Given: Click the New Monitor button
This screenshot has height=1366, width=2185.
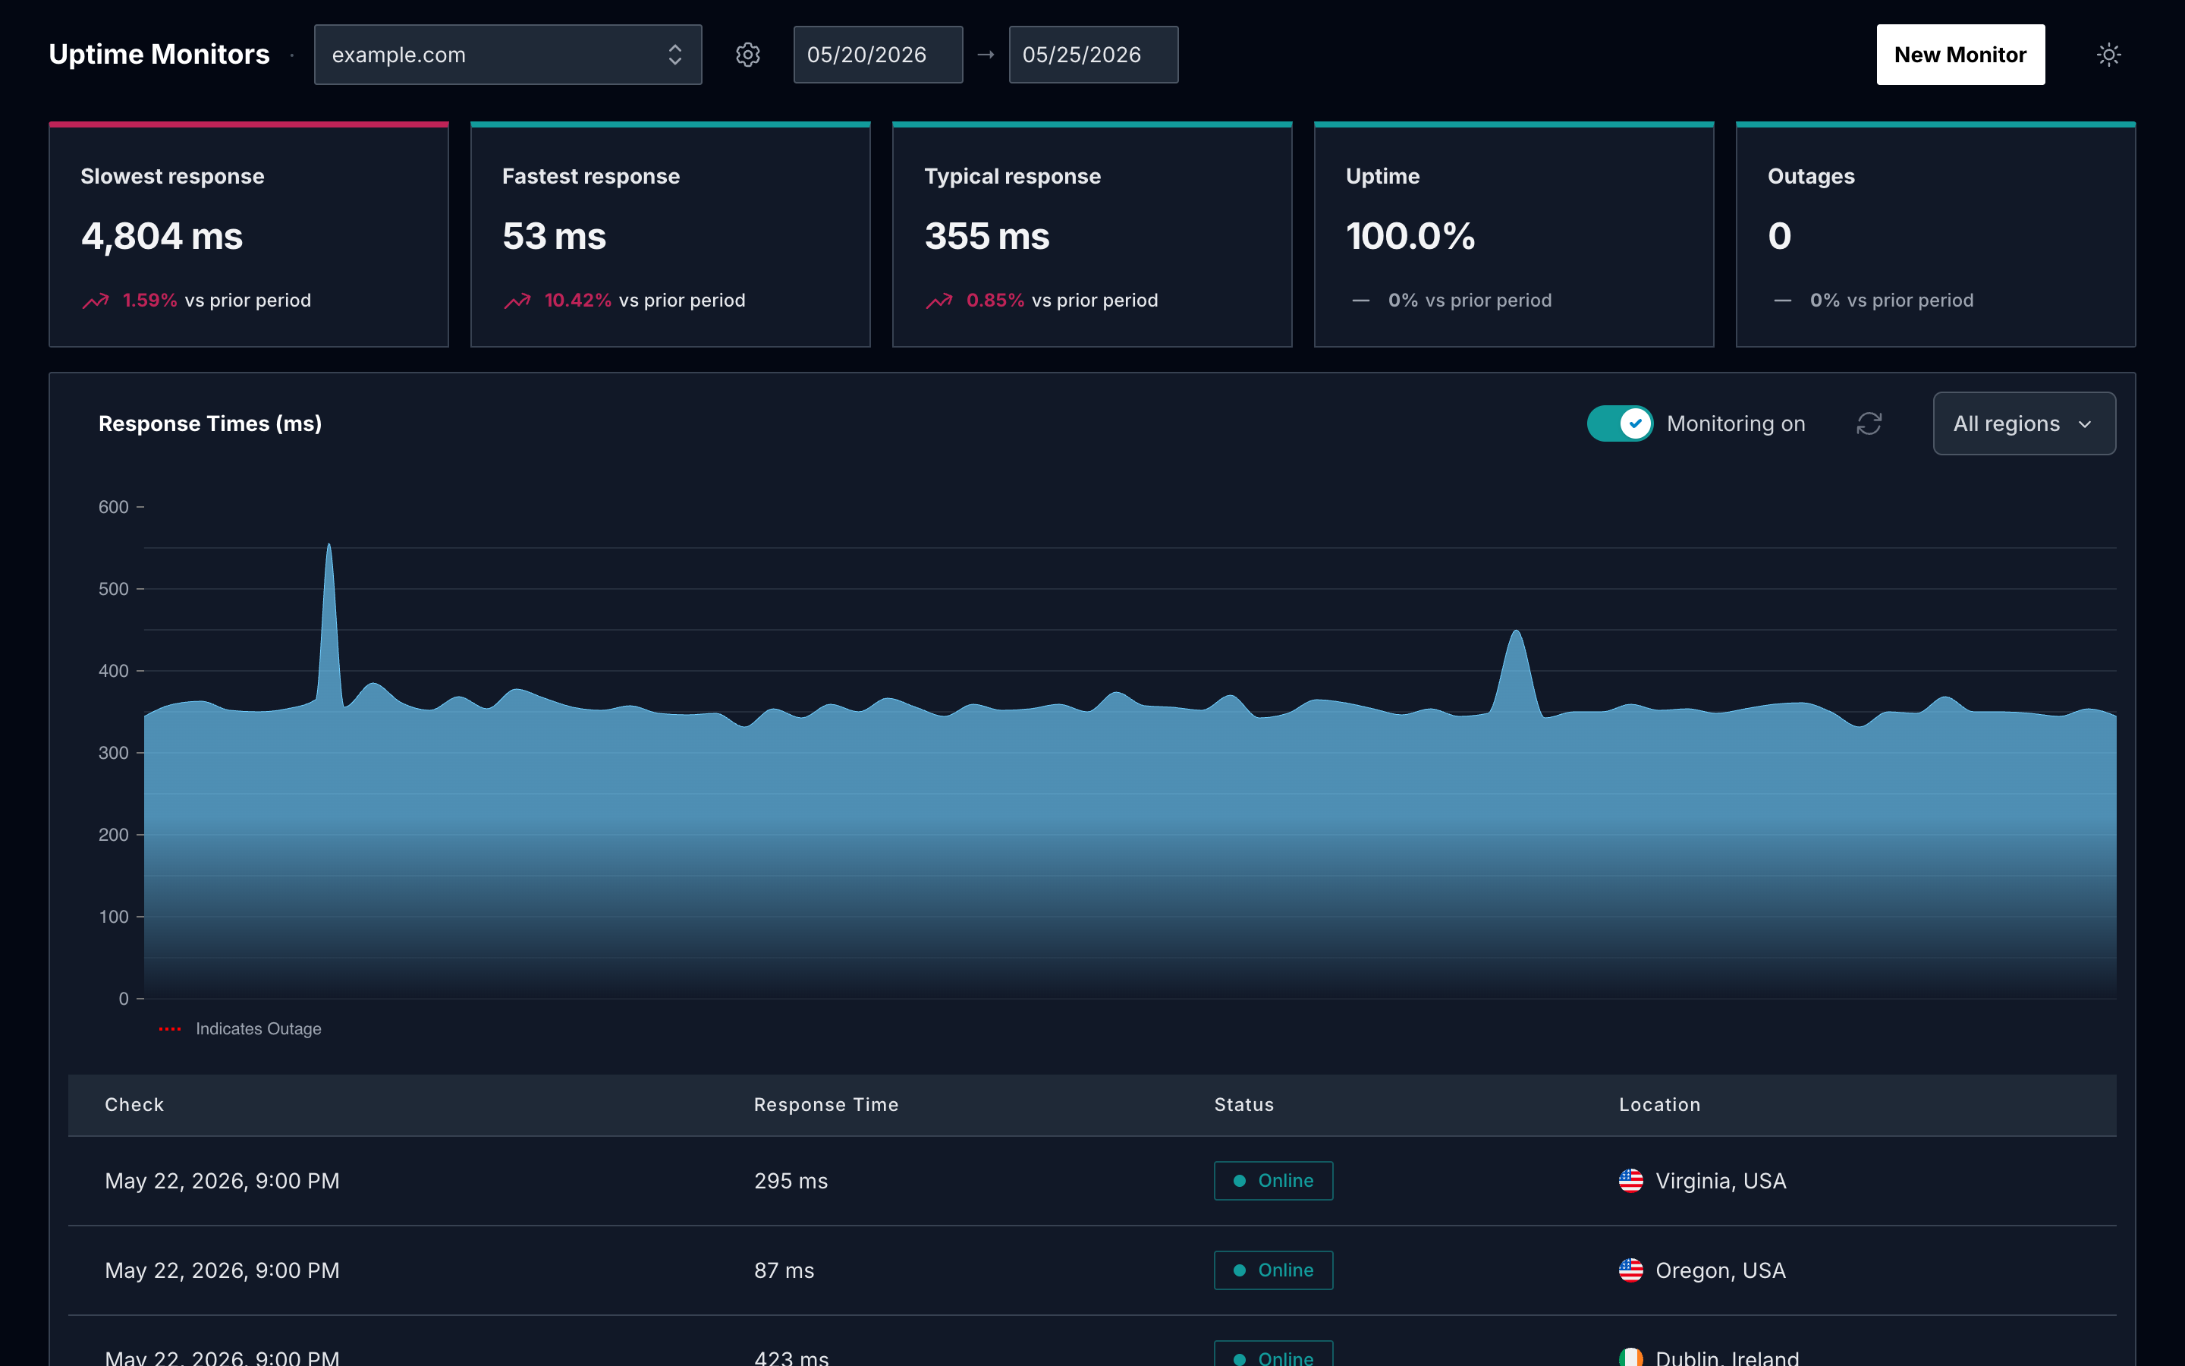Looking at the screenshot, I should (1960, 54).
